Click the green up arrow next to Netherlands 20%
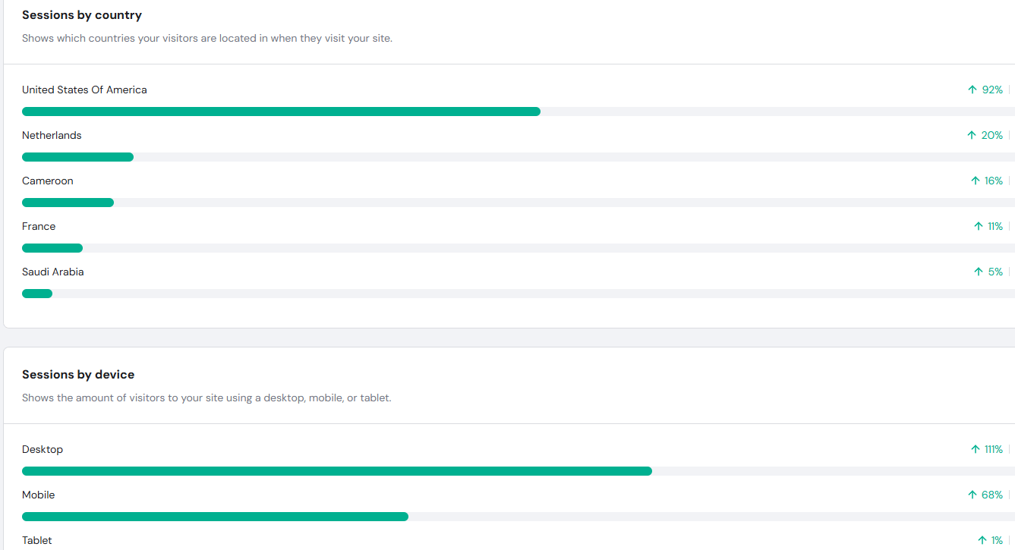Screen dimensions: 1015x550 click(971, 135)
